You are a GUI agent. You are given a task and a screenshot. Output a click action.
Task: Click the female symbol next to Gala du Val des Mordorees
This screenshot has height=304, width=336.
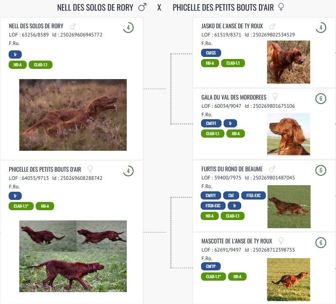click(x=275, y=97)
